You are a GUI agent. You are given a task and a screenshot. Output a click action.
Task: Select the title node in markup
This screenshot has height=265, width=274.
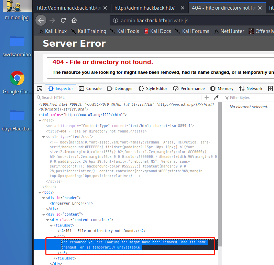[x=96, y=131]
